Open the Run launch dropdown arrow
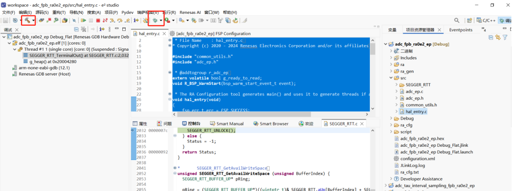514x191 pixels. 173,20
